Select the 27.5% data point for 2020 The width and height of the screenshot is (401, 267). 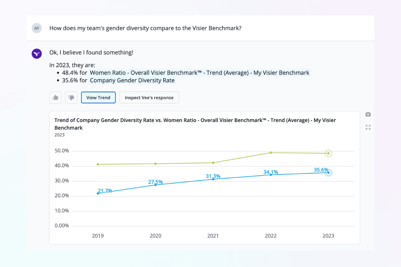pos(155,185)
